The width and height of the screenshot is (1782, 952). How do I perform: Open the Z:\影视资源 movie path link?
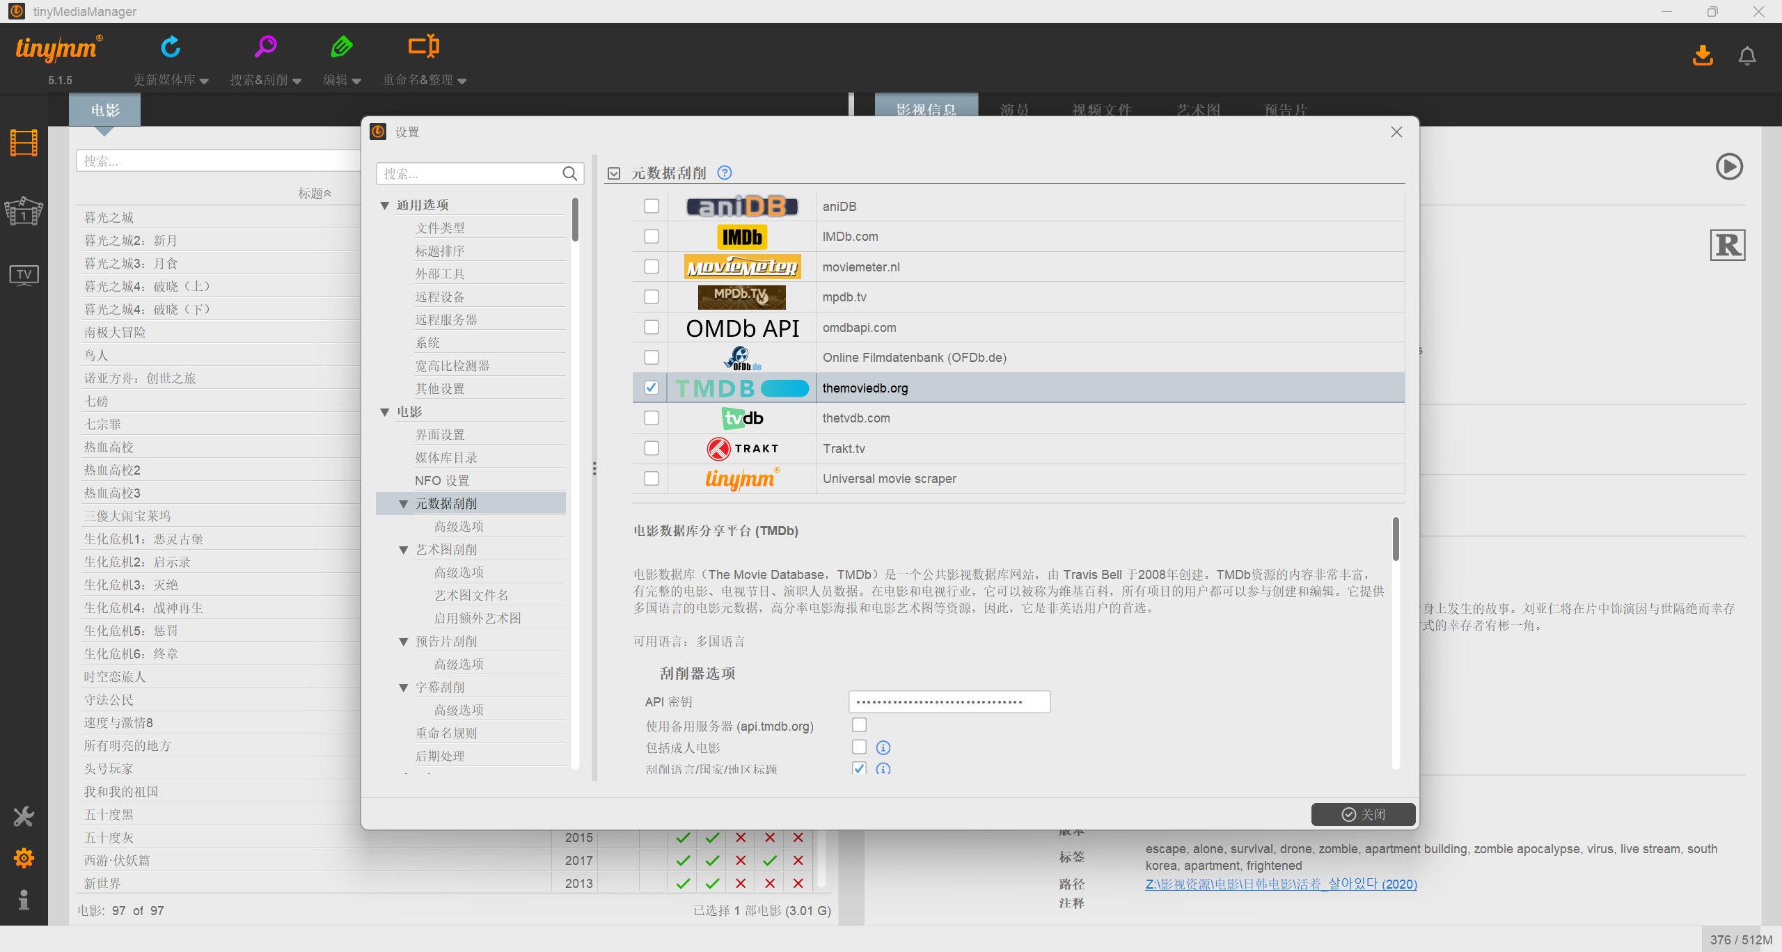(1281, 884)
